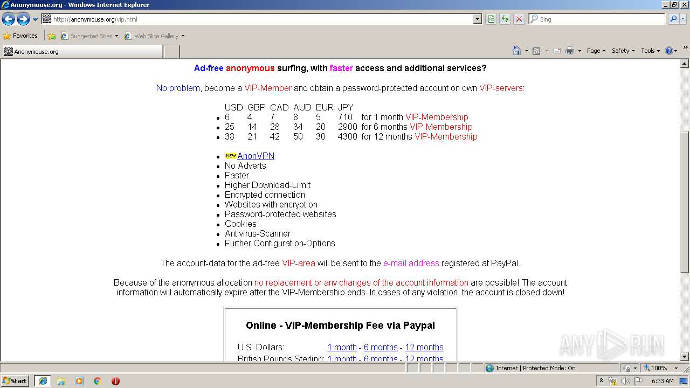Screen dimensions: 690x388
Task: Click the Help question mark icon
Action: tap(668, 51)
